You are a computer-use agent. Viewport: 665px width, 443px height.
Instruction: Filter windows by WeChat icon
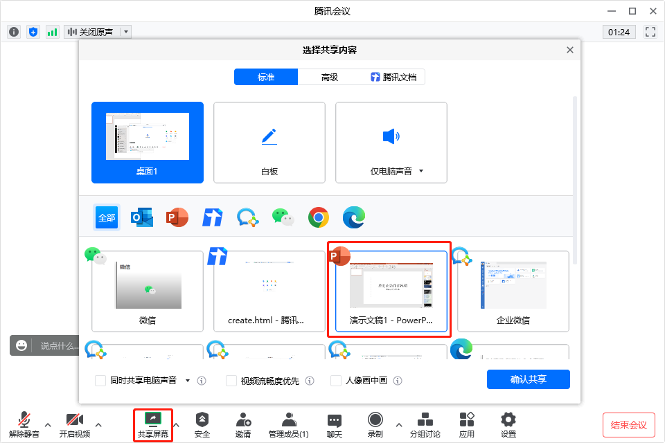point(283,217)
